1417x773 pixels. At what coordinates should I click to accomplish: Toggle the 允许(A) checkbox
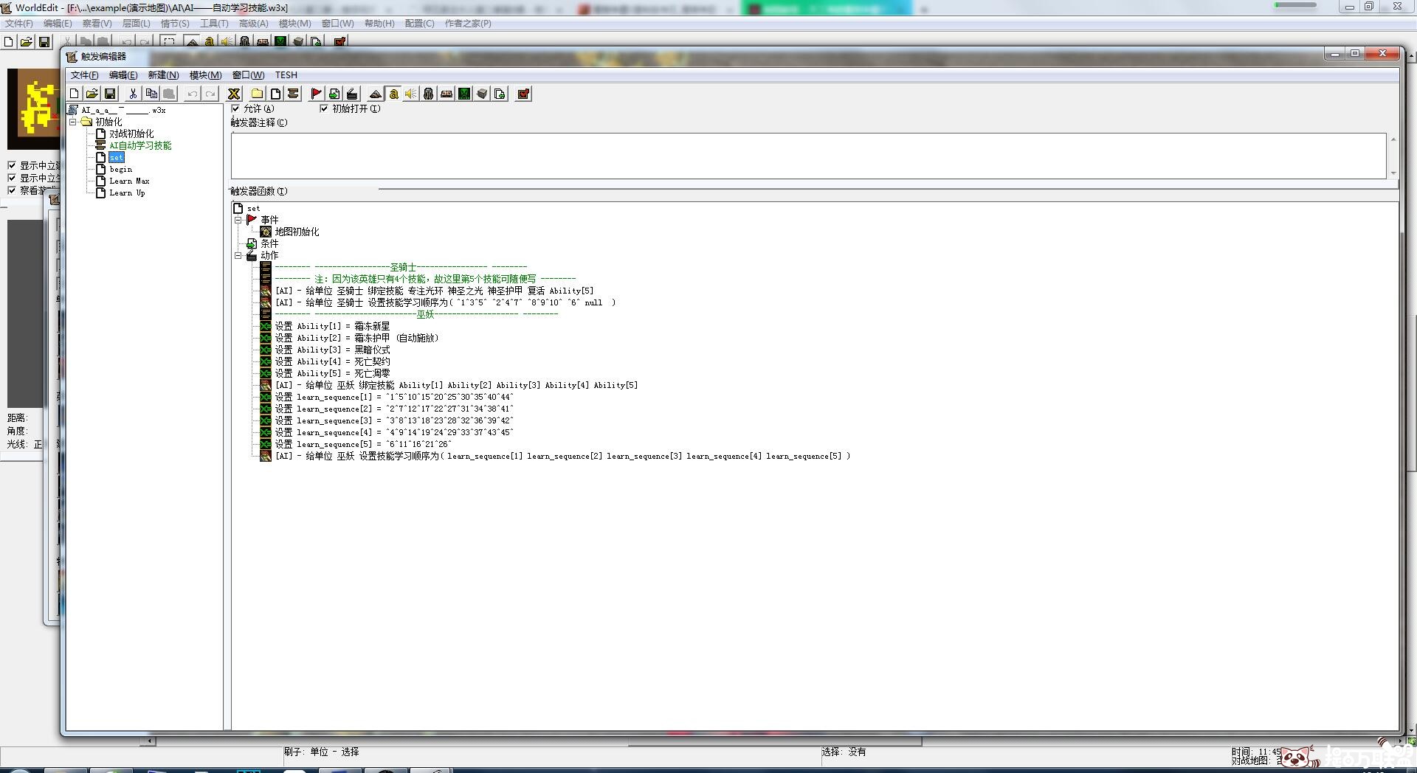(x=236, y=108)
